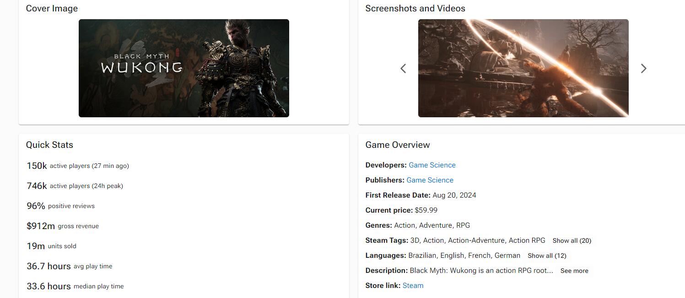
Task: Open the Steam store link
Action: click(413, 286)
